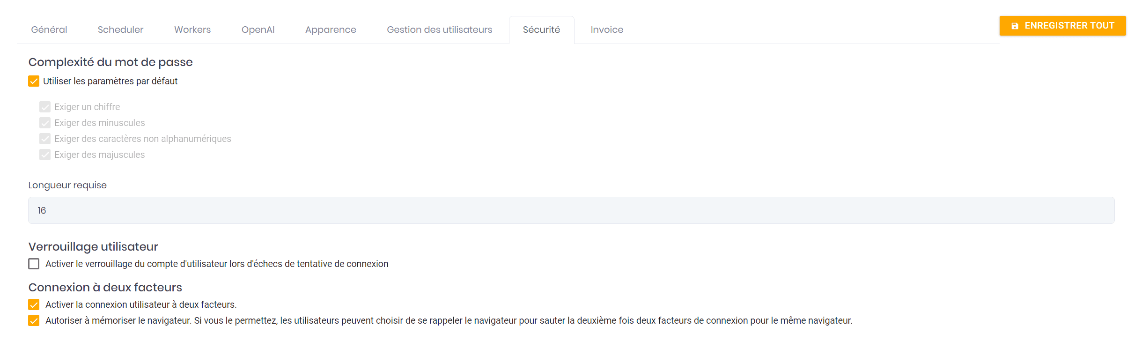Viewport: 1142px width, 356px height.
Task: Click the Enregistrer tout button
Action: pos(1062,26)
